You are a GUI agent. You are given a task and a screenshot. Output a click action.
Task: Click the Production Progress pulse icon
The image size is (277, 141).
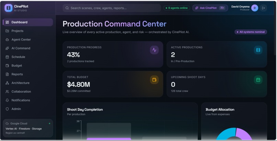[154, 50]
